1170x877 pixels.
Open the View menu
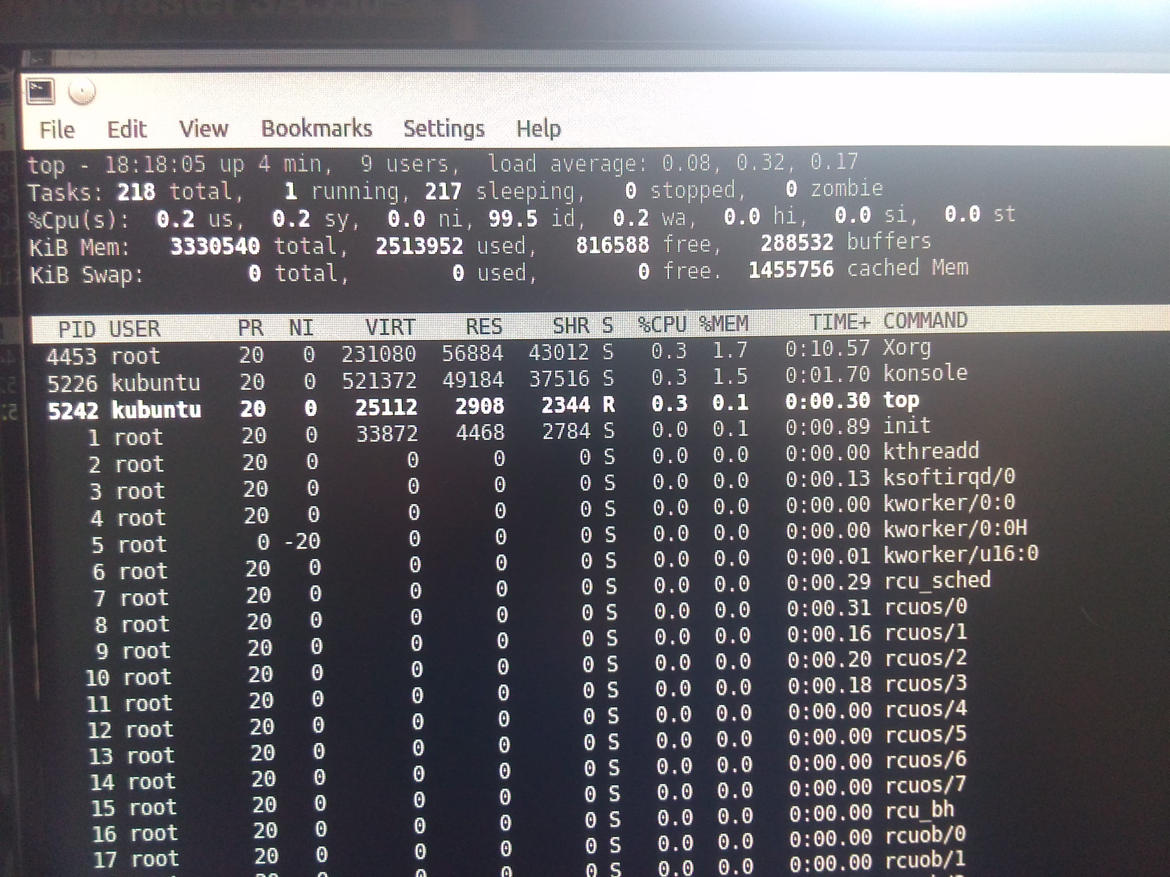(x=204, y=129)
